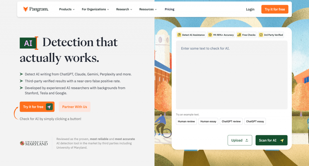Click the University of Maryland logo

(34, 143)
